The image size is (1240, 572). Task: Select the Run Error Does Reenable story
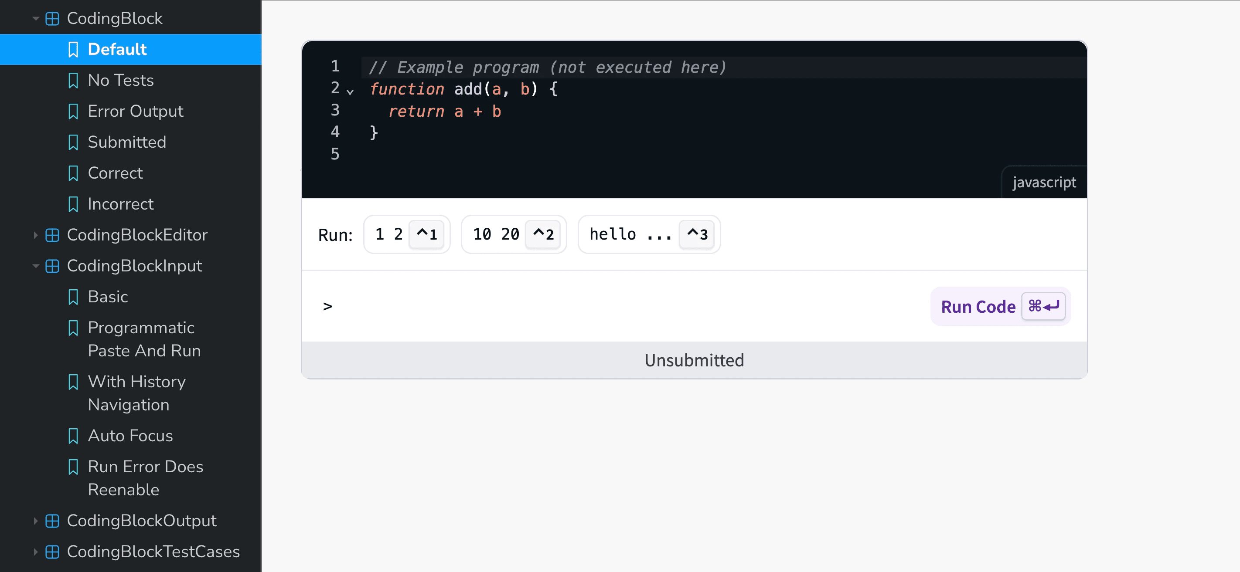[x=145, y=478]
